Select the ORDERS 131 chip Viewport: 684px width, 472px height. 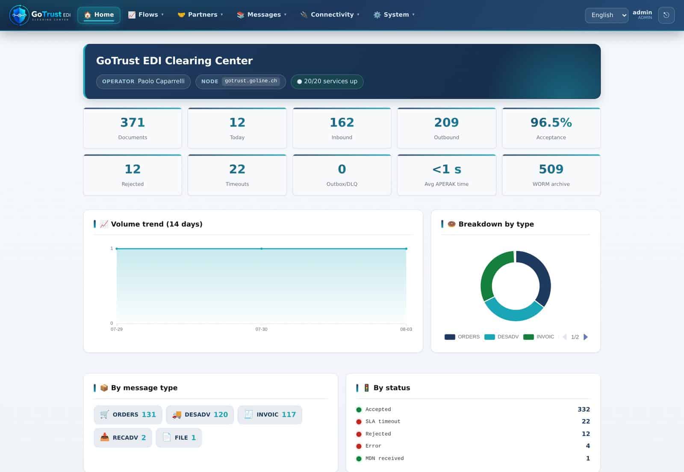[x=128, y=415]
